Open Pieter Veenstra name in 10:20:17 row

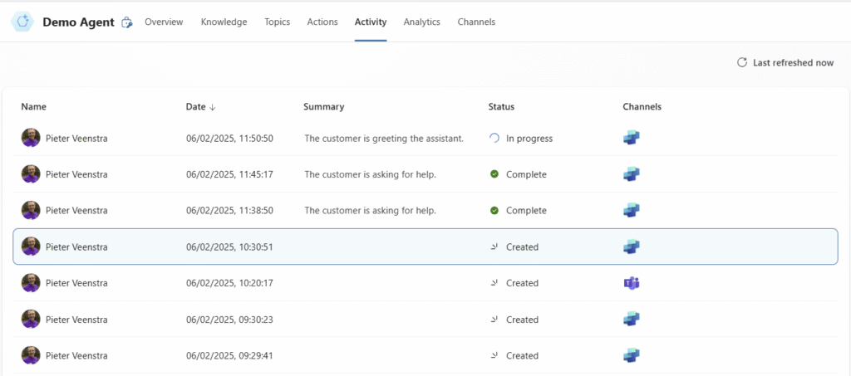[x=76, y=283]
